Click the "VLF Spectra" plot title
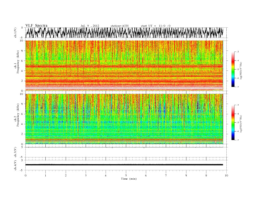Viewport: 255px width, 197px height. click(36, 25)
